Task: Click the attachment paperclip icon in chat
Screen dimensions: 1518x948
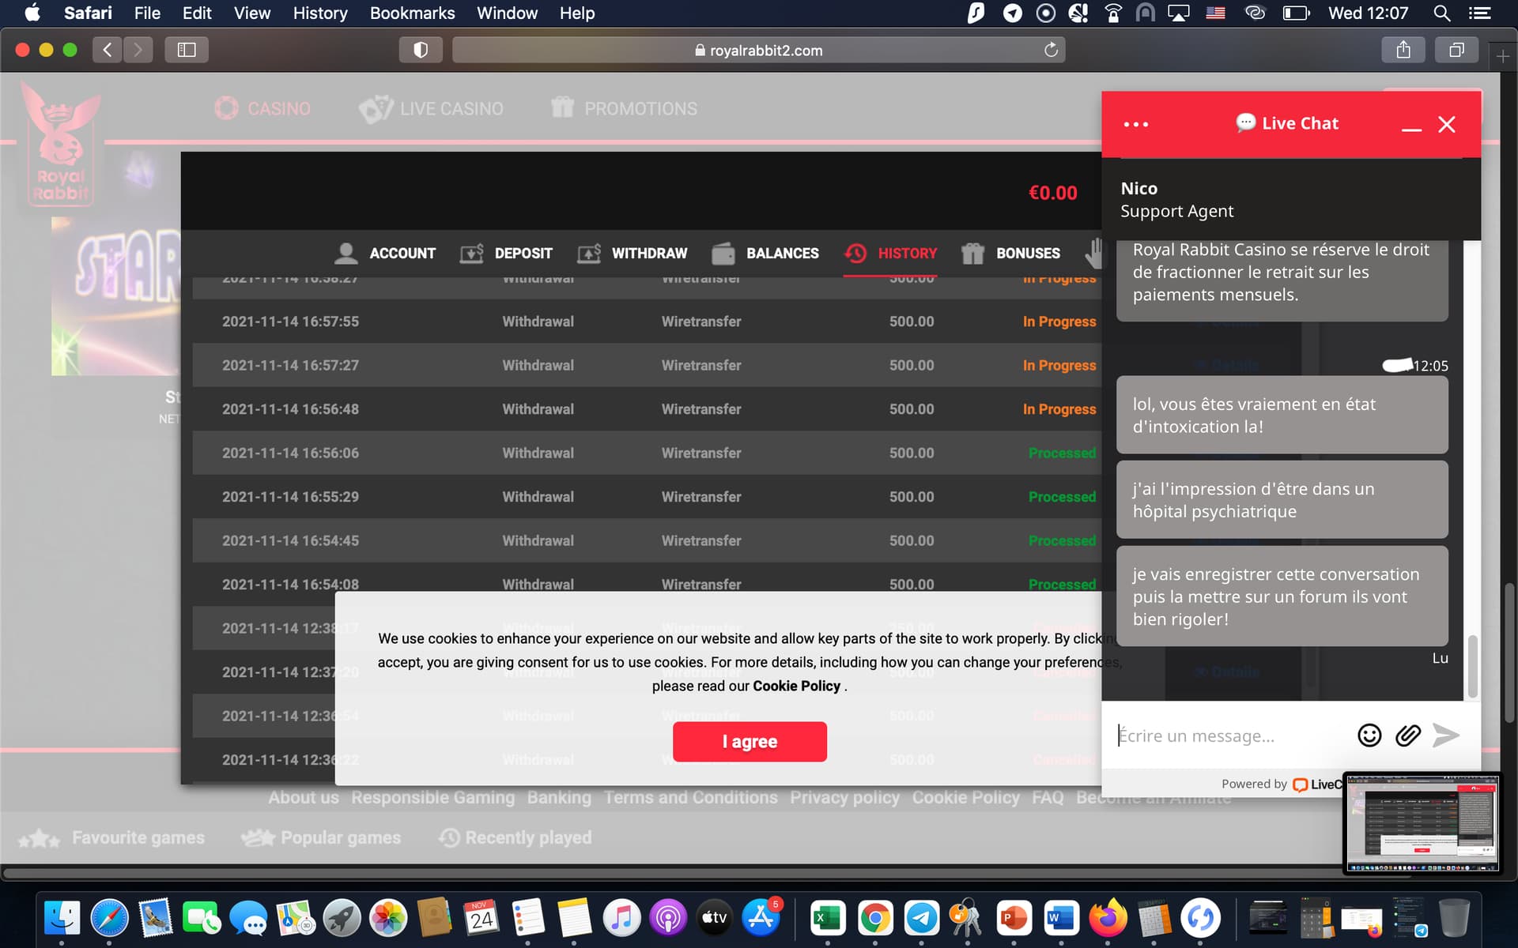Action: click(x=1407, y=735)
